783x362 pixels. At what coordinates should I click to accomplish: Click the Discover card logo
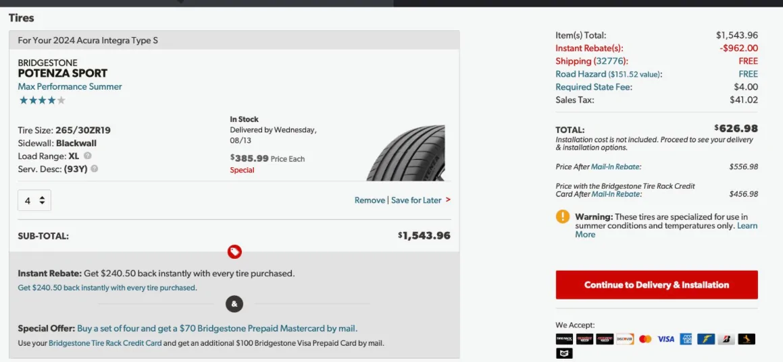[625, 339]
